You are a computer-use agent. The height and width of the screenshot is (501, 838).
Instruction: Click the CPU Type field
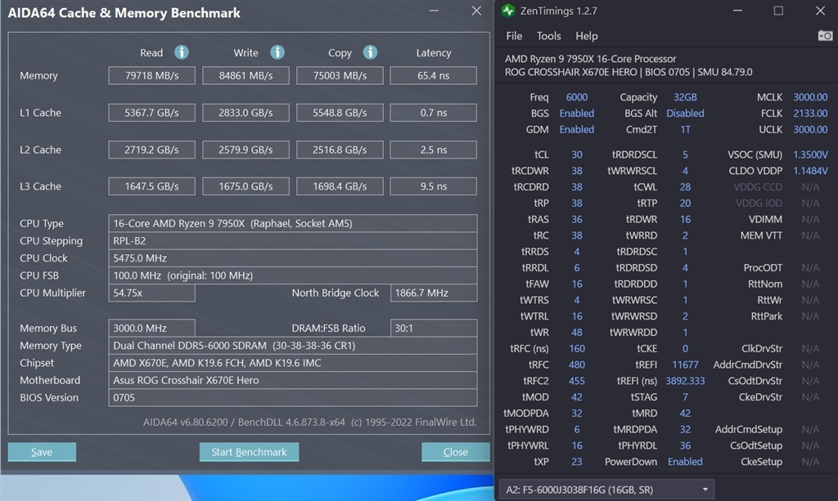point(293,224)
